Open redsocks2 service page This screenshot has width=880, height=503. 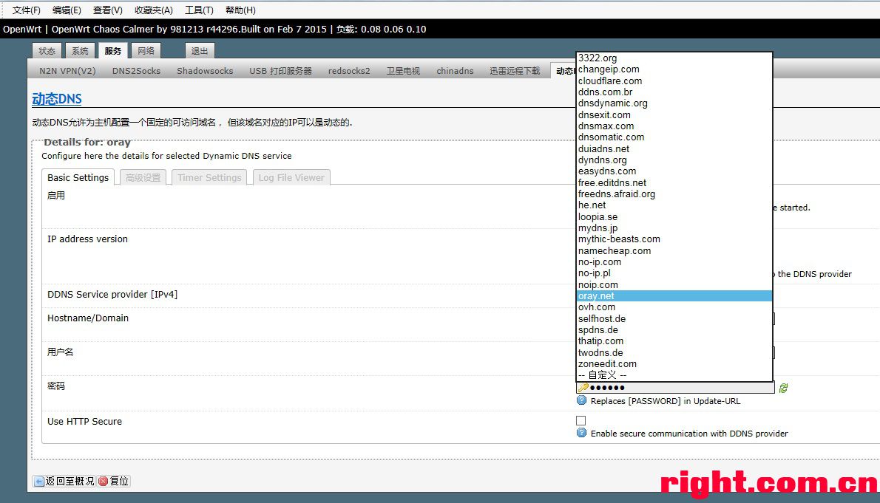tap(349, 71)
